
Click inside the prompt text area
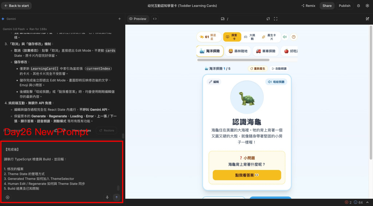coord(61,169)
